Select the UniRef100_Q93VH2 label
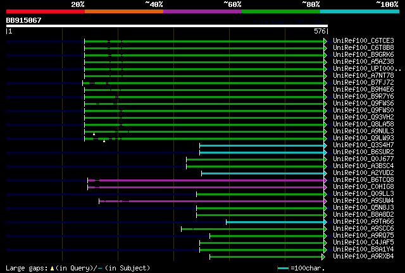 pos(363,118)
